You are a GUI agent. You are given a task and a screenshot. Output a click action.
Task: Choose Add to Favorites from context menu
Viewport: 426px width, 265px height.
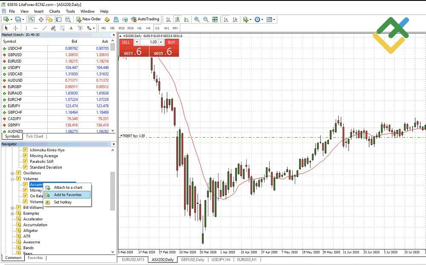[66, 194]
